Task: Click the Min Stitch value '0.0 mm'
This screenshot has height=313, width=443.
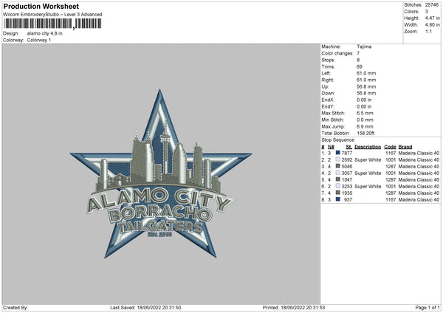Action: 365,120
